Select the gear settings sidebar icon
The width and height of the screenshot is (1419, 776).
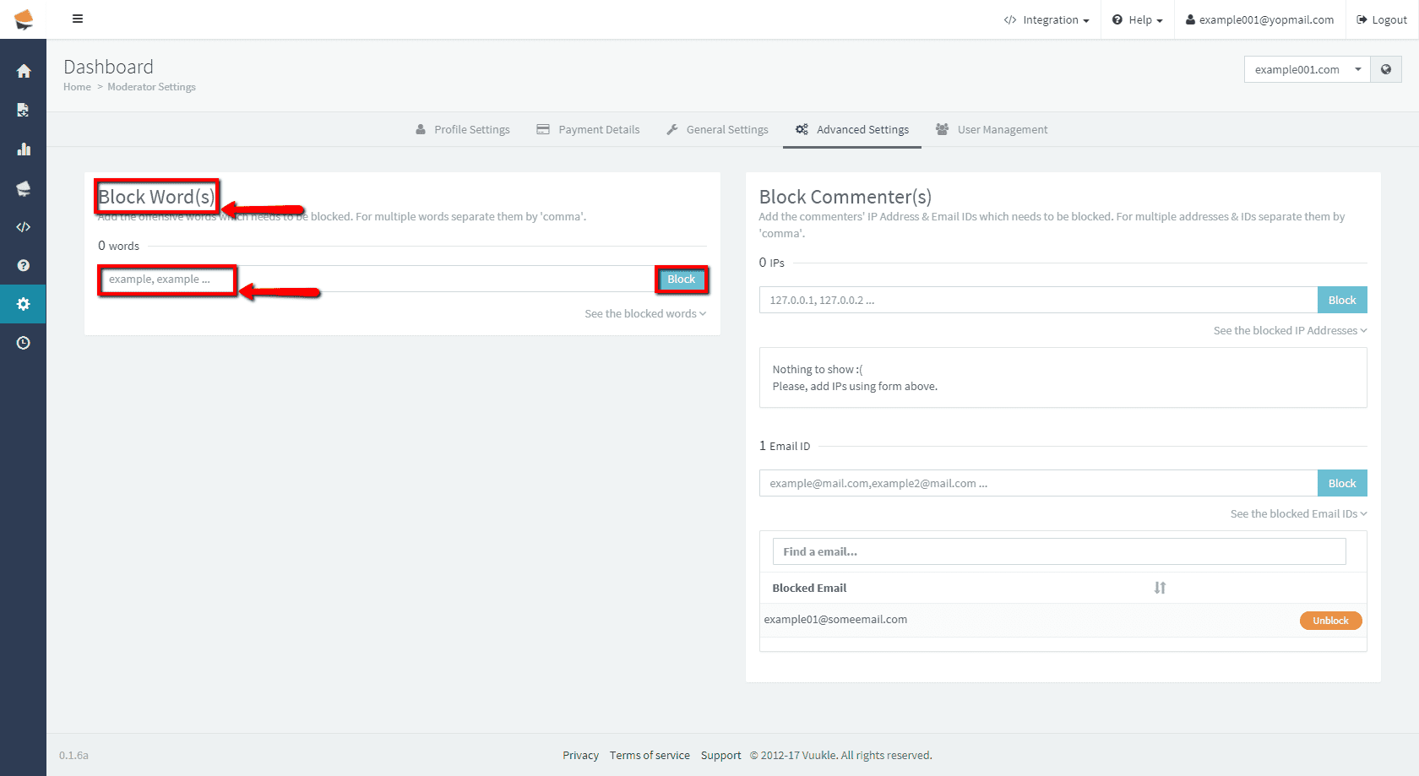coord(24,304)
